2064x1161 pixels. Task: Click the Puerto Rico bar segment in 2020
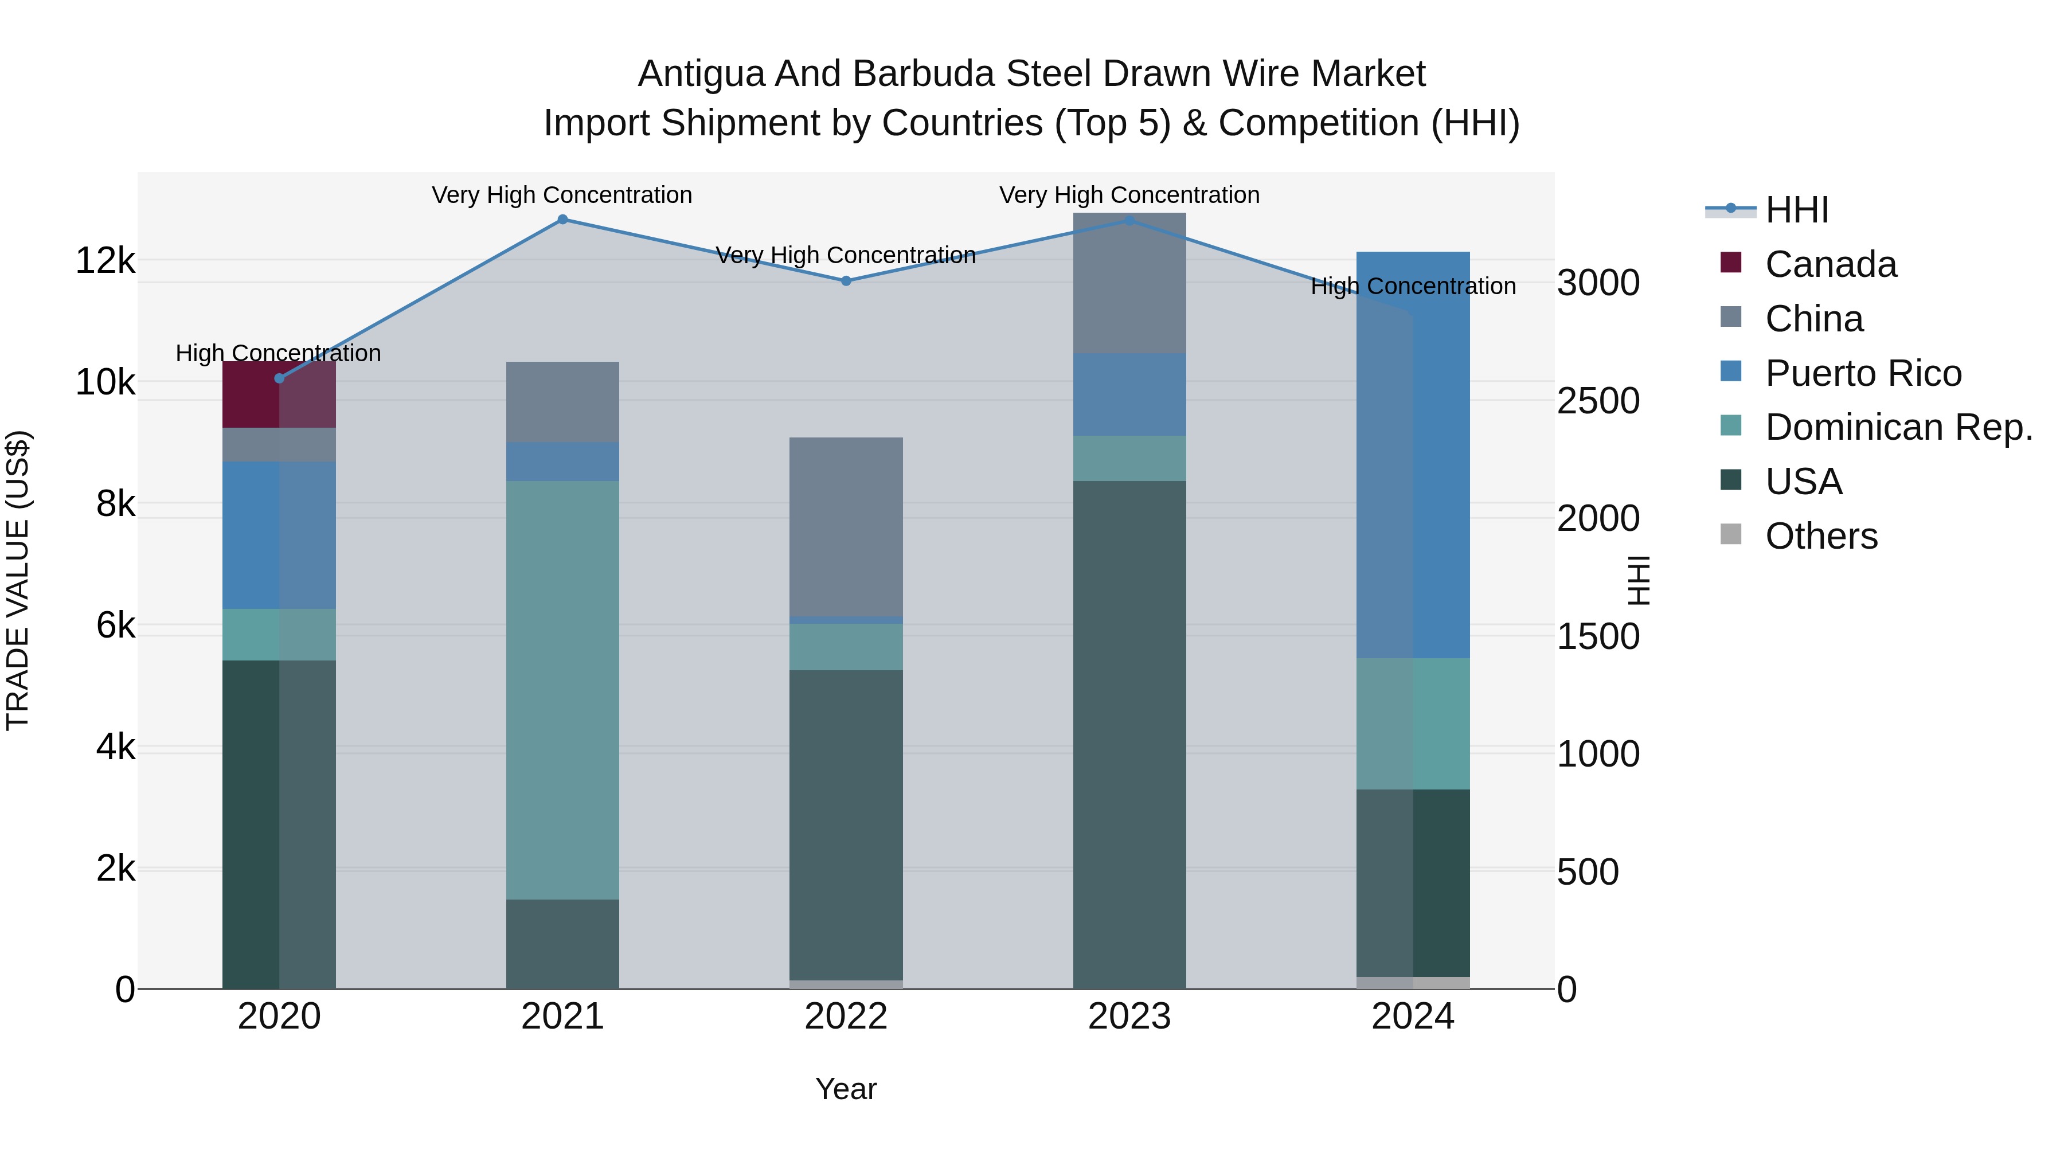tap(279, 535)
